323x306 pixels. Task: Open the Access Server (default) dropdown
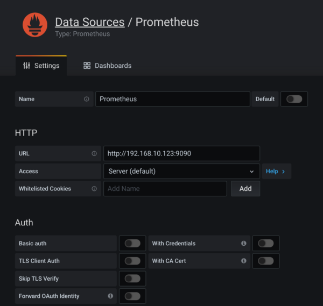point(181,171)
